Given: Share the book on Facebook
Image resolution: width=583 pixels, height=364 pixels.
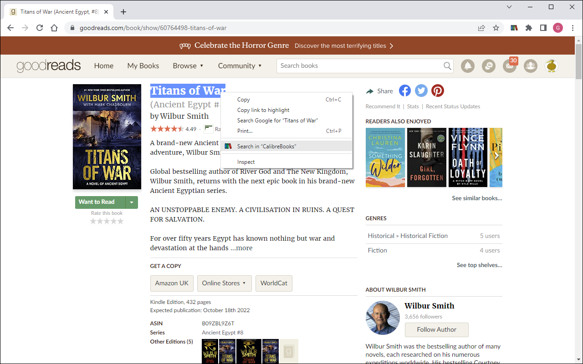Looking at the screenshot, I should pos(405,91).
